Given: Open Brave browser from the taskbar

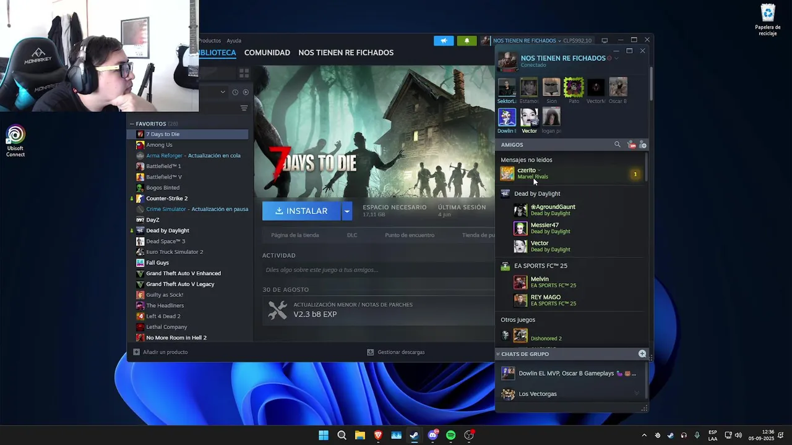Looking at the screenshot, I should (378, 435).
